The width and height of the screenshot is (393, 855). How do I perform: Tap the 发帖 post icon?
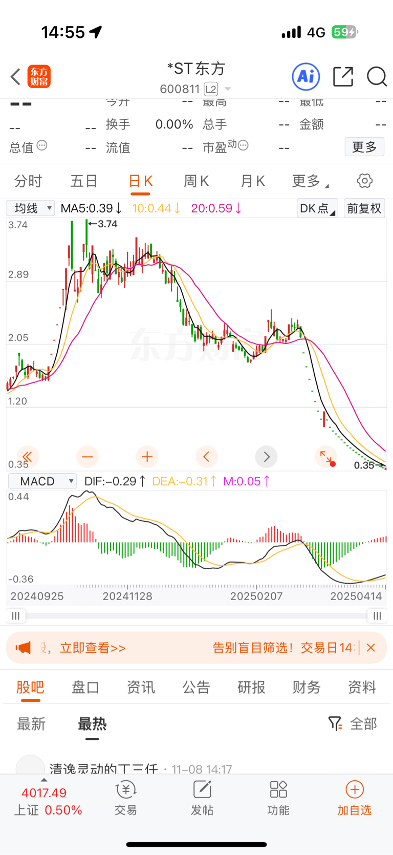point(202,799)
